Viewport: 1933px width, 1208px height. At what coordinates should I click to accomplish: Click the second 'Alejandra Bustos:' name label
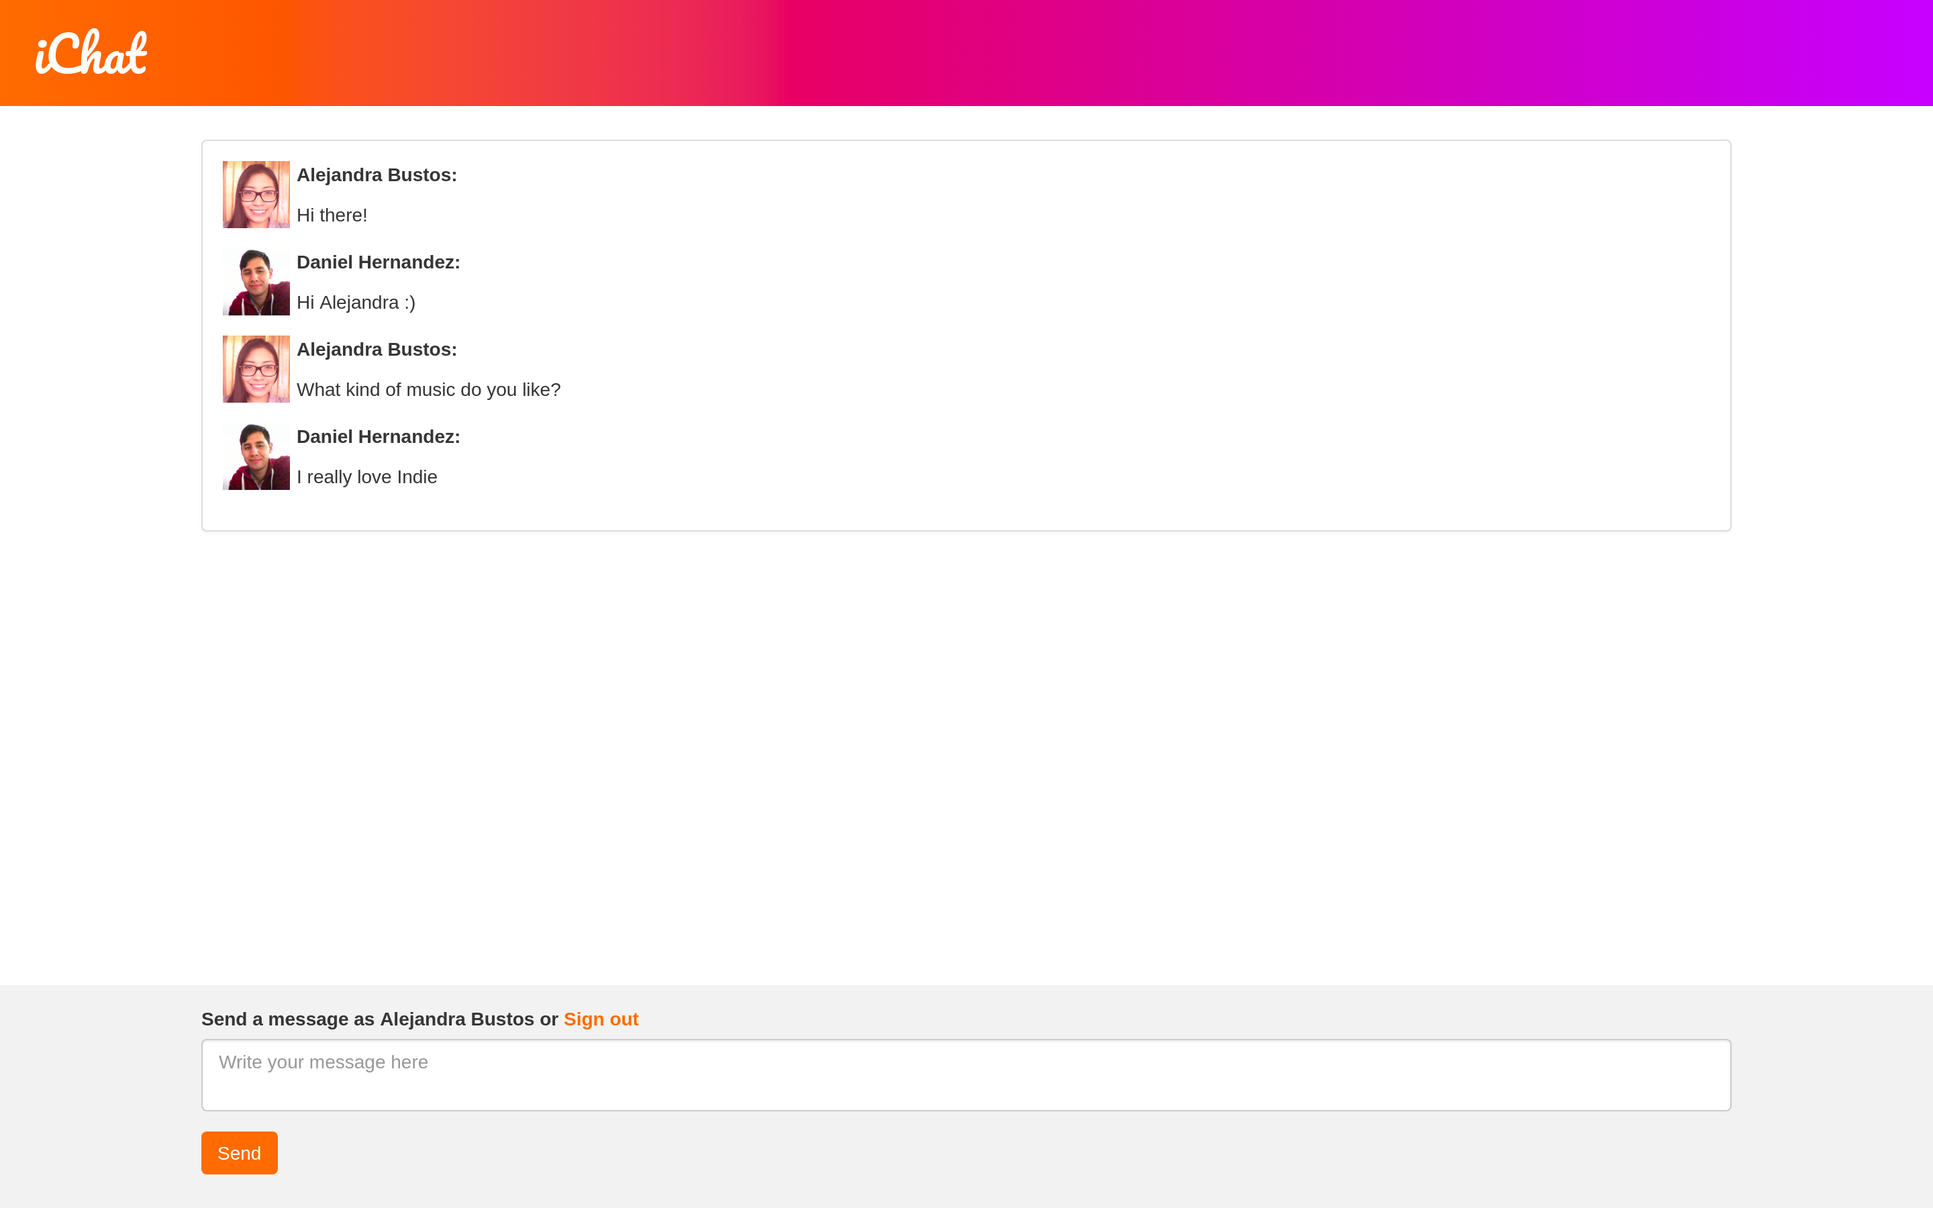pyautogui.click(x=377, y=349)
